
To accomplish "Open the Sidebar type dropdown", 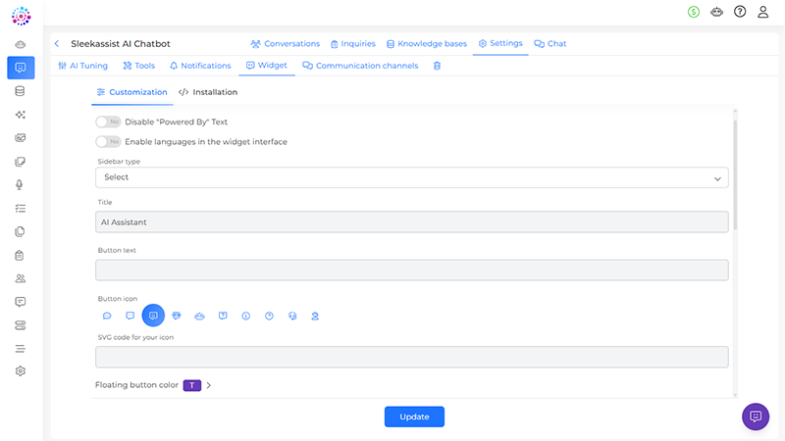I will point(411,177).
